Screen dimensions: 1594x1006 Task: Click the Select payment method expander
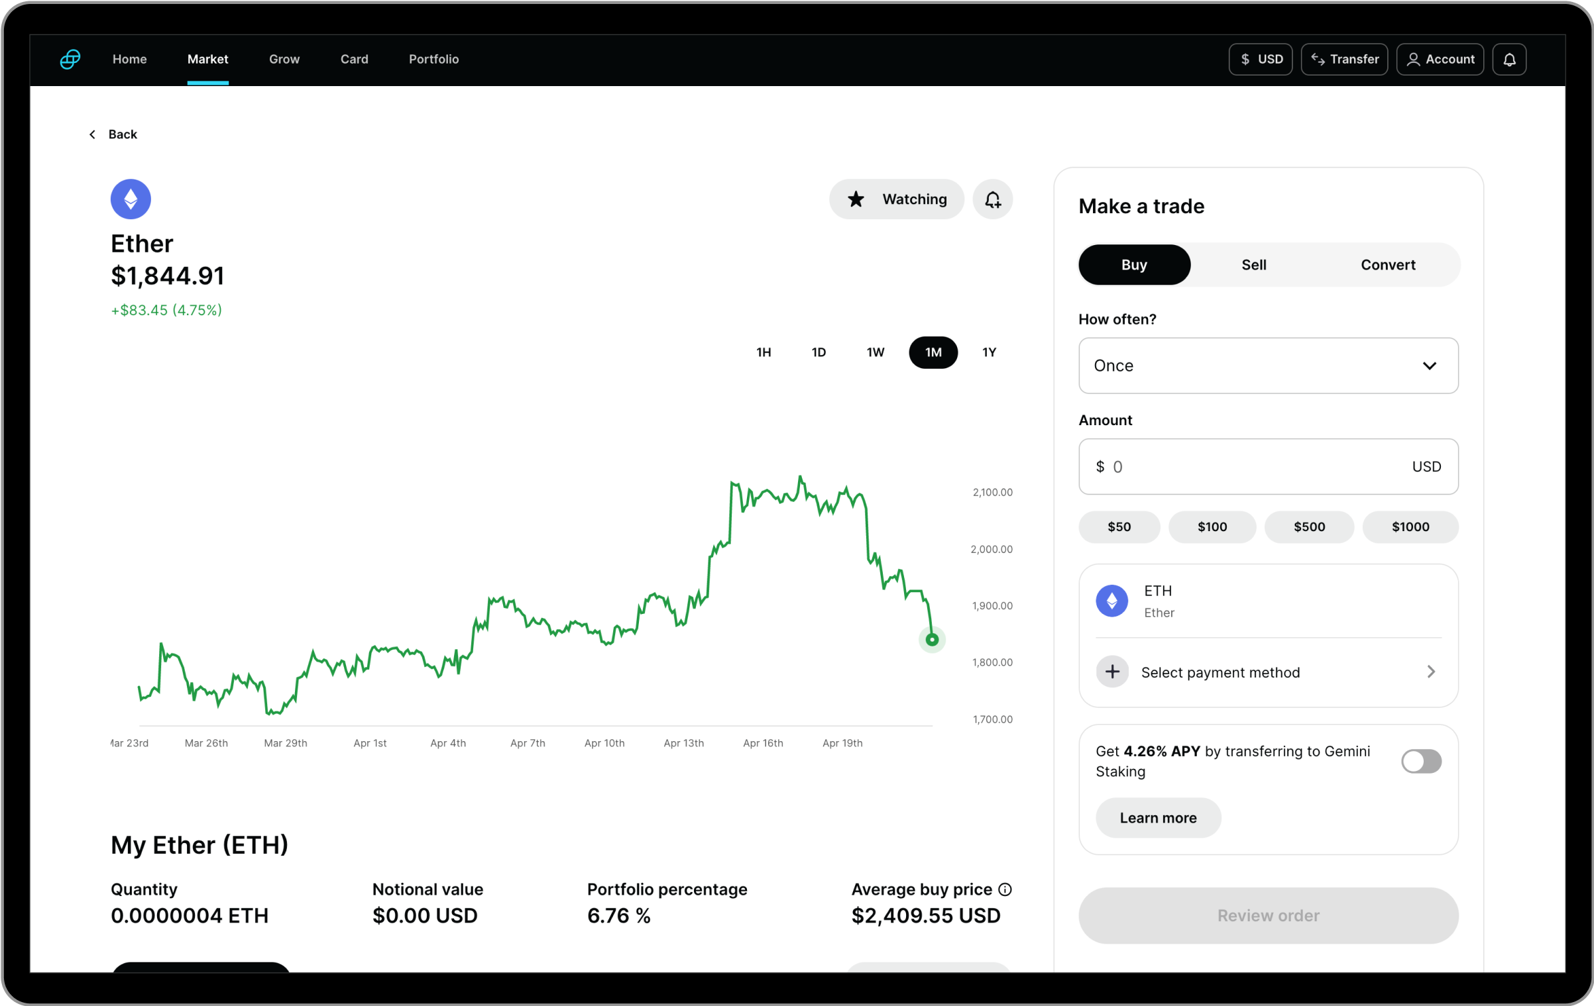pyautogui.click(x=1269, y=672)
